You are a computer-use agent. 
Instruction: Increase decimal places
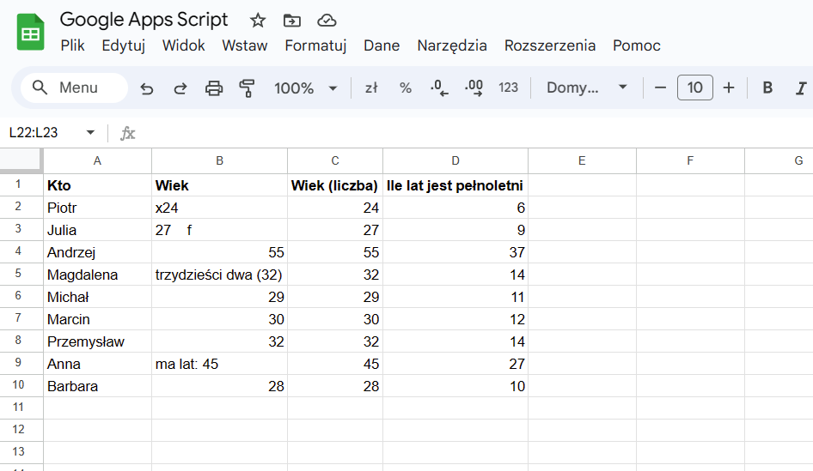(x=474, y=88)
